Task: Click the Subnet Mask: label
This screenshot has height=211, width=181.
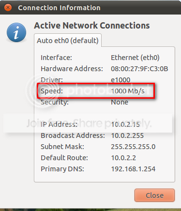Action: [x=62, y=147]
